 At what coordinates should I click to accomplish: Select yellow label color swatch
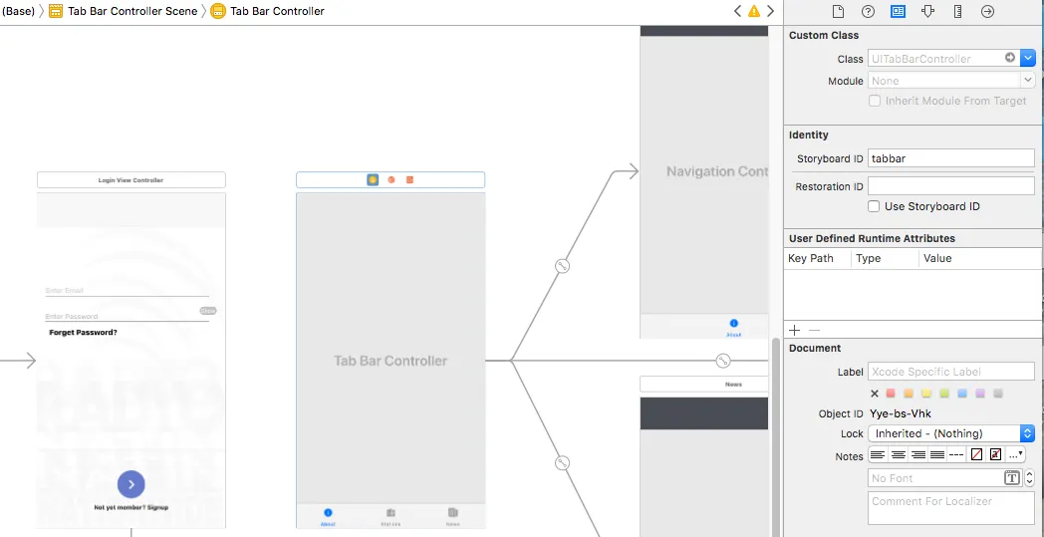pos(926,394)
